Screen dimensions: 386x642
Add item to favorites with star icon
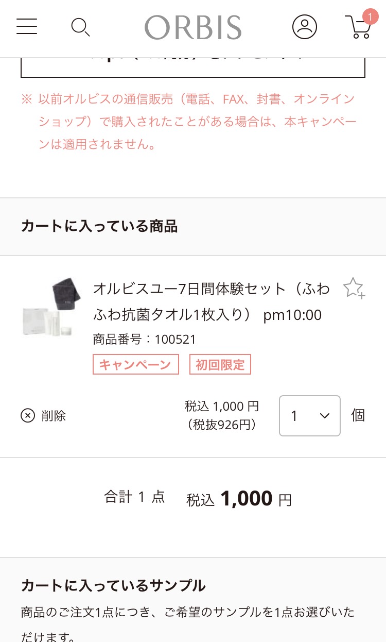[x=354, y=289]
